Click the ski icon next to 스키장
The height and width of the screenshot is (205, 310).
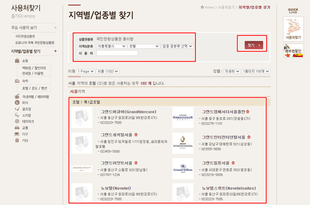coord(17,115)
